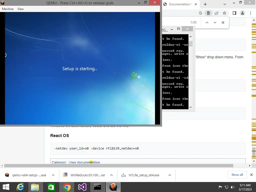The width and height of the screenshot is (256, 192).
Task: Open the User documentation category link
Action: pyautogui.click(x=84, y=162)
